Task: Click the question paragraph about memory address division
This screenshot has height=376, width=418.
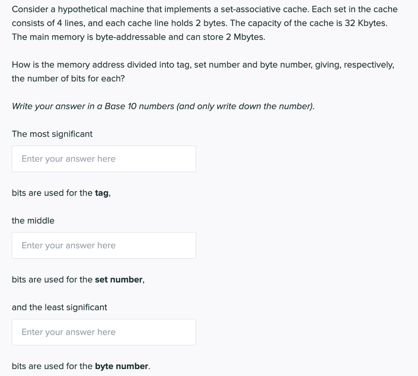Action: coord(203,71)
